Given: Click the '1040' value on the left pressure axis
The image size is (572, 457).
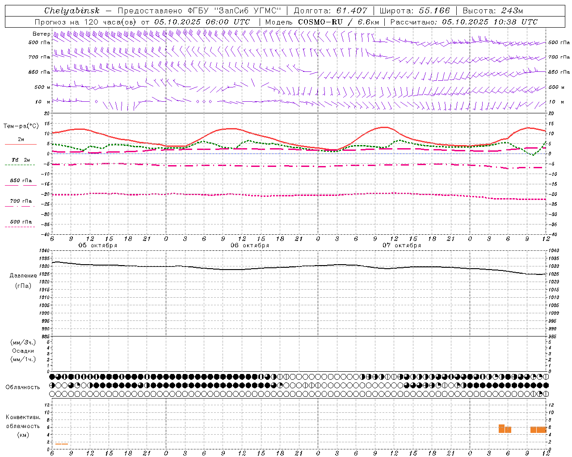Looking at the screenshot, I should [44, 251].
